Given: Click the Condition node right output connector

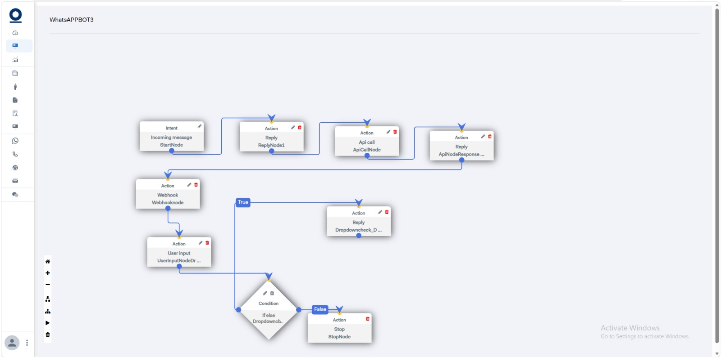Looking at the screenshot, I should (x=299, y=310).
